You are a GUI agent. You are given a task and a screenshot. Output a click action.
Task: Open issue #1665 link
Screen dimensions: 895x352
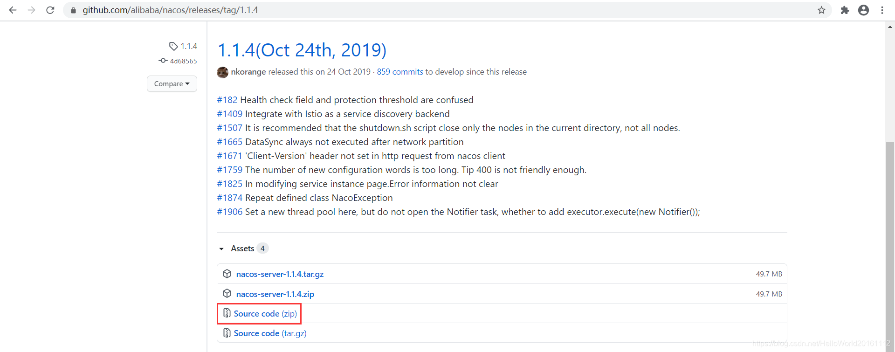230,142
